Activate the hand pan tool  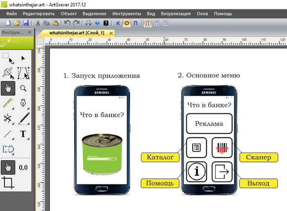click(8, 88)
